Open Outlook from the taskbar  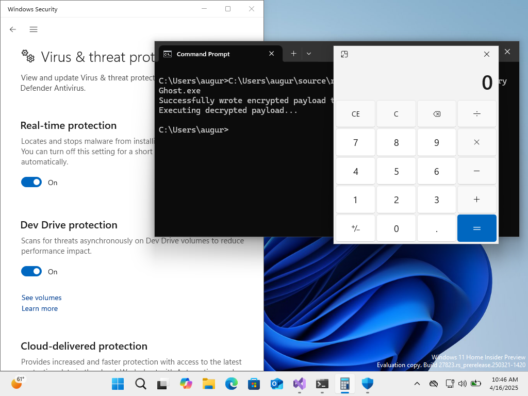[x=277, y=384]
